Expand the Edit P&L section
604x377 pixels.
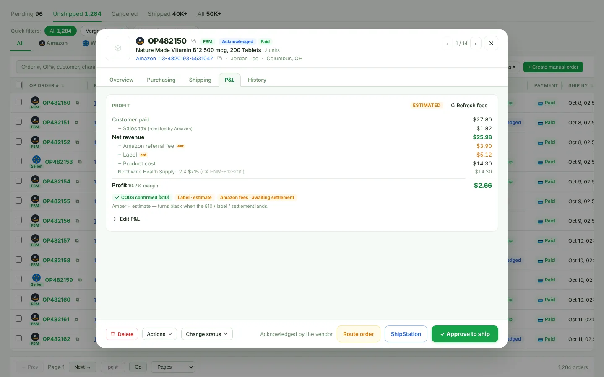tap(126, 219)
